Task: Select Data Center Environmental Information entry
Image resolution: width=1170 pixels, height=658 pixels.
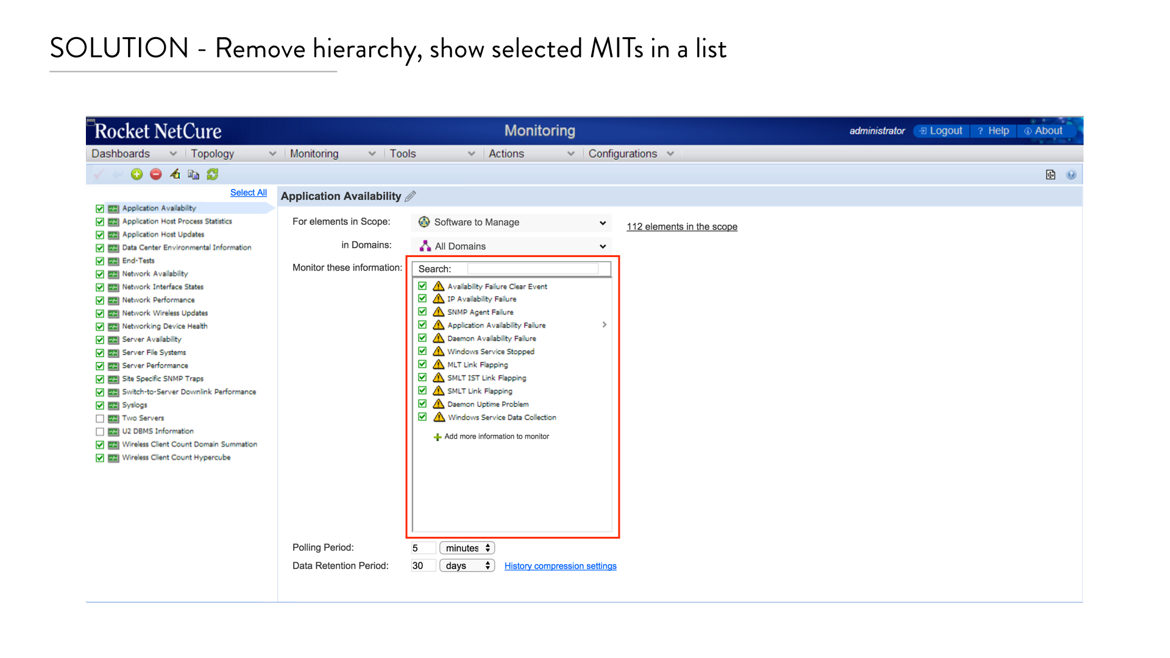Action: pos(186,248)
